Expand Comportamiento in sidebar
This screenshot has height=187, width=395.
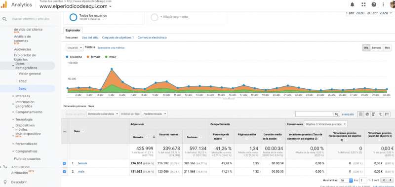coord(29,112)
